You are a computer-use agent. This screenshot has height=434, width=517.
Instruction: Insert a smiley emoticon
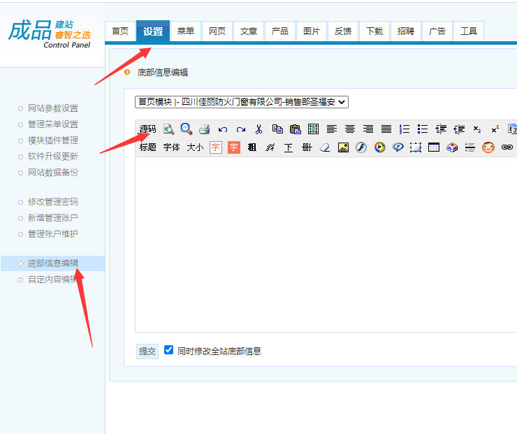pos(488,147)
